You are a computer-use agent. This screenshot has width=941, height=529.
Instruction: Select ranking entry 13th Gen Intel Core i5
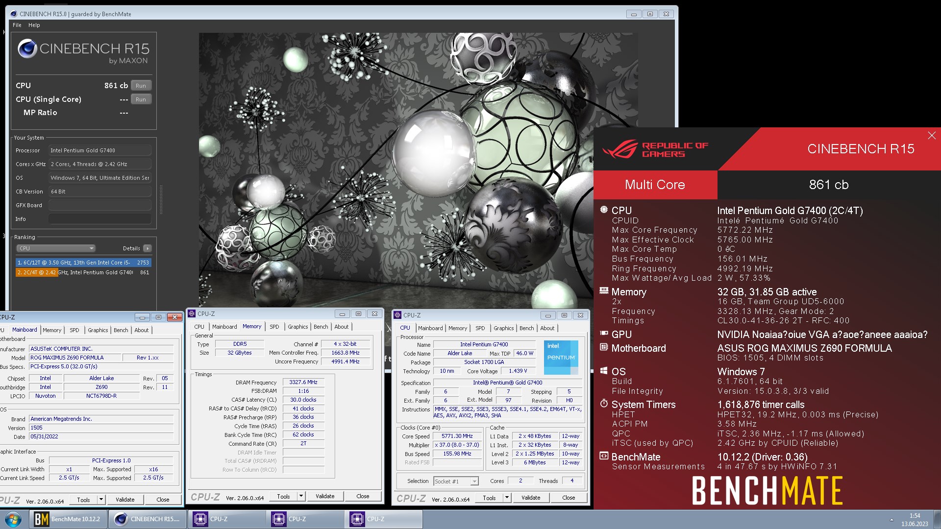click(83, 263)
